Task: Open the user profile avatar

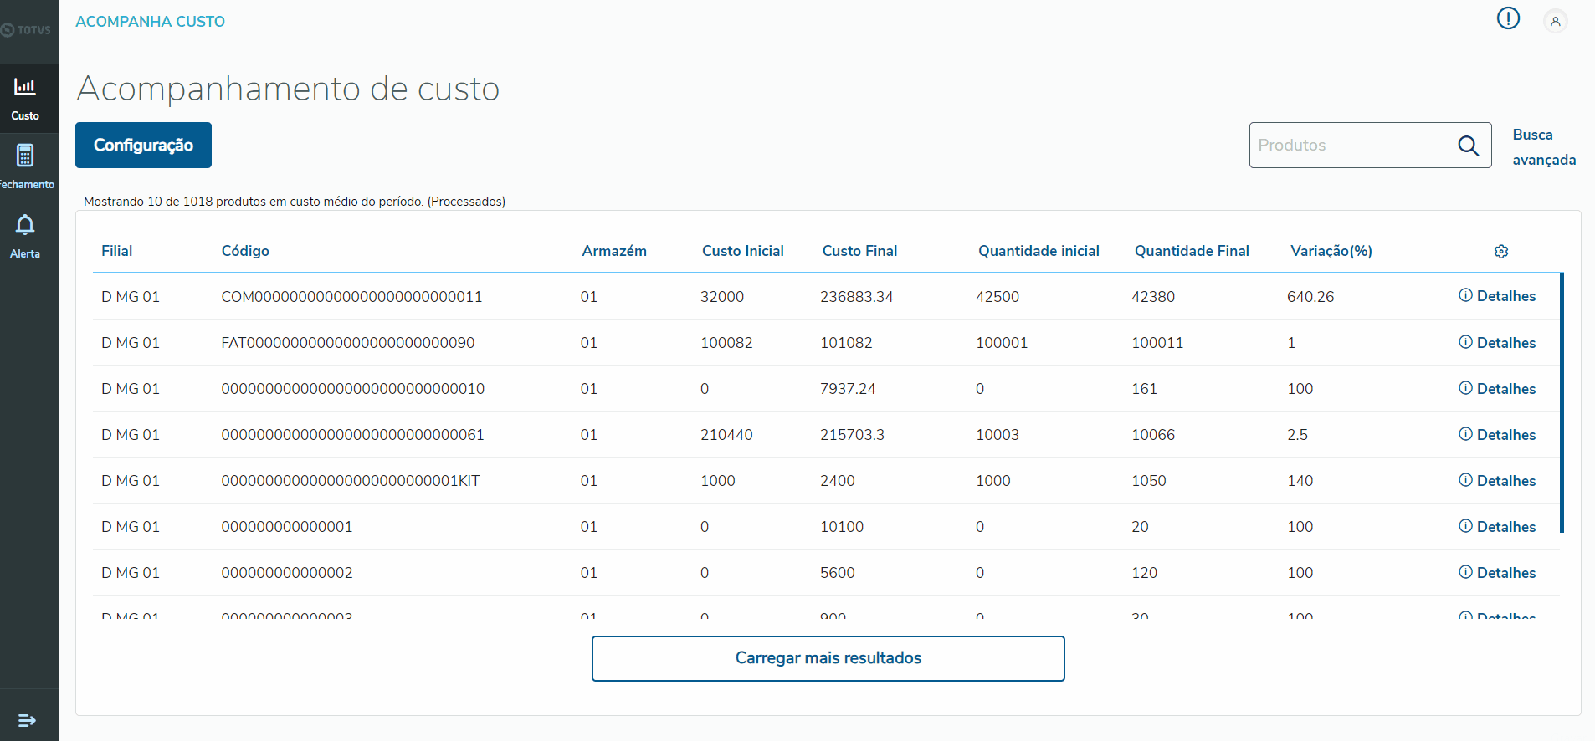Action: 1555,21
